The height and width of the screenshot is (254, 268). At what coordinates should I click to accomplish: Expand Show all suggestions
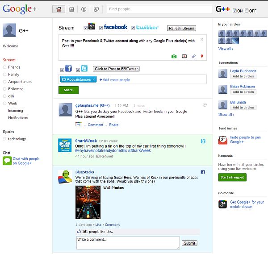pos(226,114)
